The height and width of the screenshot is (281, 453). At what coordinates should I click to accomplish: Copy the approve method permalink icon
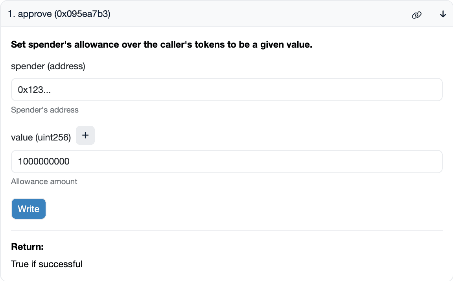click(416, 15)
